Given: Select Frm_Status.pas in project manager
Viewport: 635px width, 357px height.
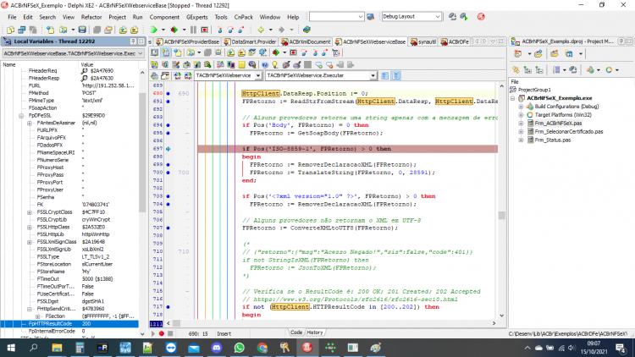Looking at the screenshot, I should 552,140.
